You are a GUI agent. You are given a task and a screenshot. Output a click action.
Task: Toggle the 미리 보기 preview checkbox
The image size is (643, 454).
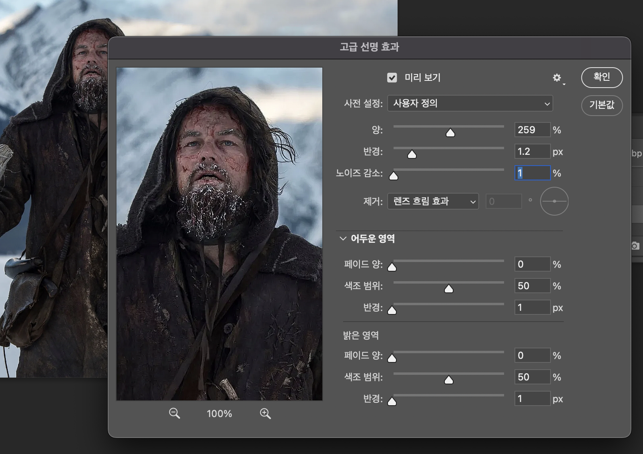392,78
